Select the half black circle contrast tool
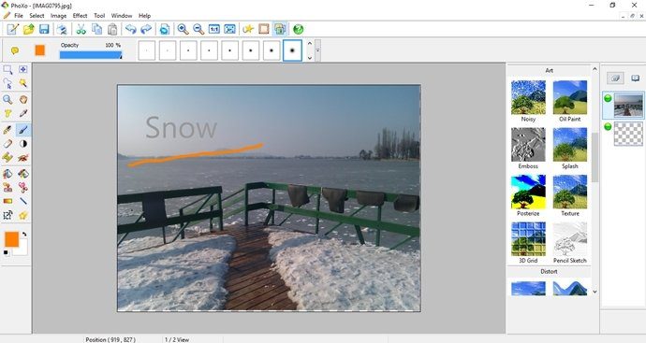The height and width of the screenshot is (343, 646). [23, 144]
